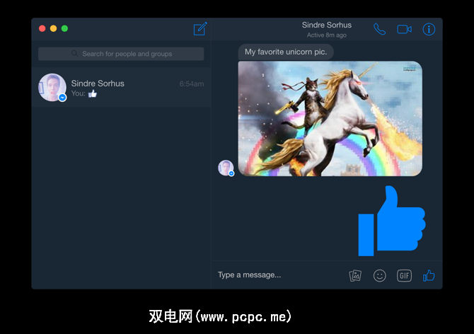This screenshot has width=474, height=334.
Task: Open the unicorn picture in chat
Action: (x=330, y=118)
